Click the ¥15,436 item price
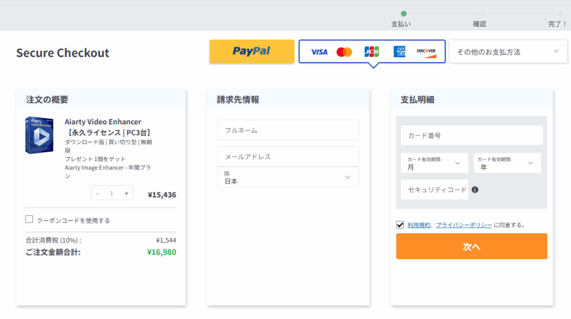Viewport: 571px width, 319px height. [x=162, y=195]
